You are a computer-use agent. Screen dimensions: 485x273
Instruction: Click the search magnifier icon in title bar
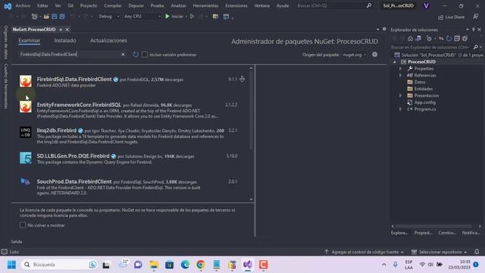(369, 5)
